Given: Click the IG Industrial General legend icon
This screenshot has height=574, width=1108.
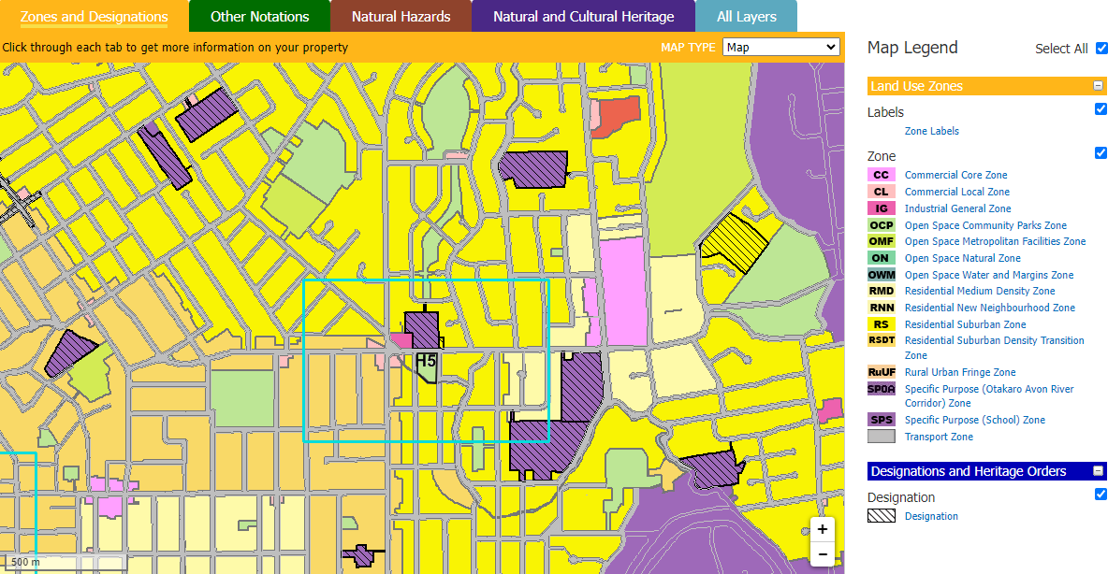Looking at the screenshot, I should [882, 209].
